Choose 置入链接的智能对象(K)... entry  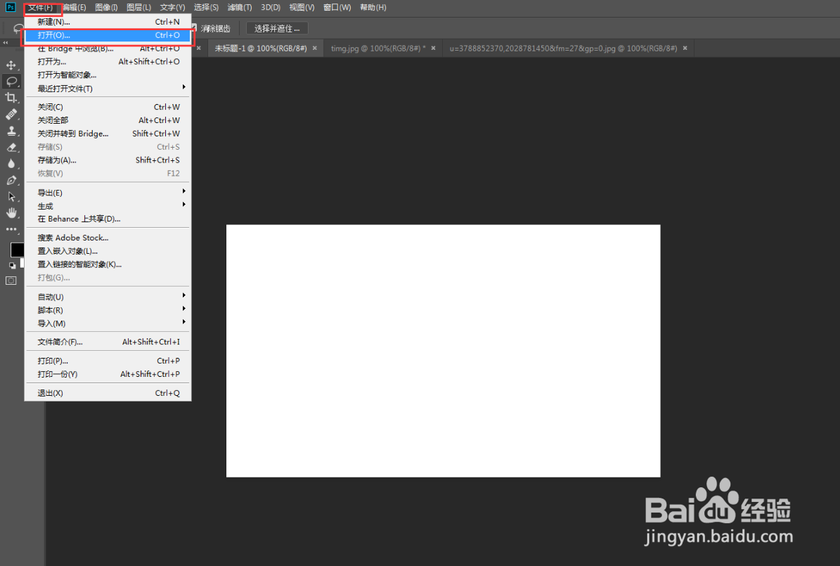point(108,264)
